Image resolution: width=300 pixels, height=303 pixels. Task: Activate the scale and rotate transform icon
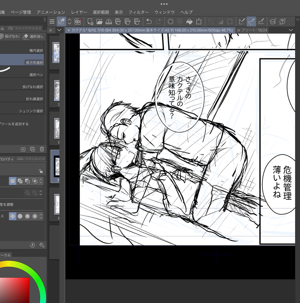pyautogui.click(x=199, y=21)
